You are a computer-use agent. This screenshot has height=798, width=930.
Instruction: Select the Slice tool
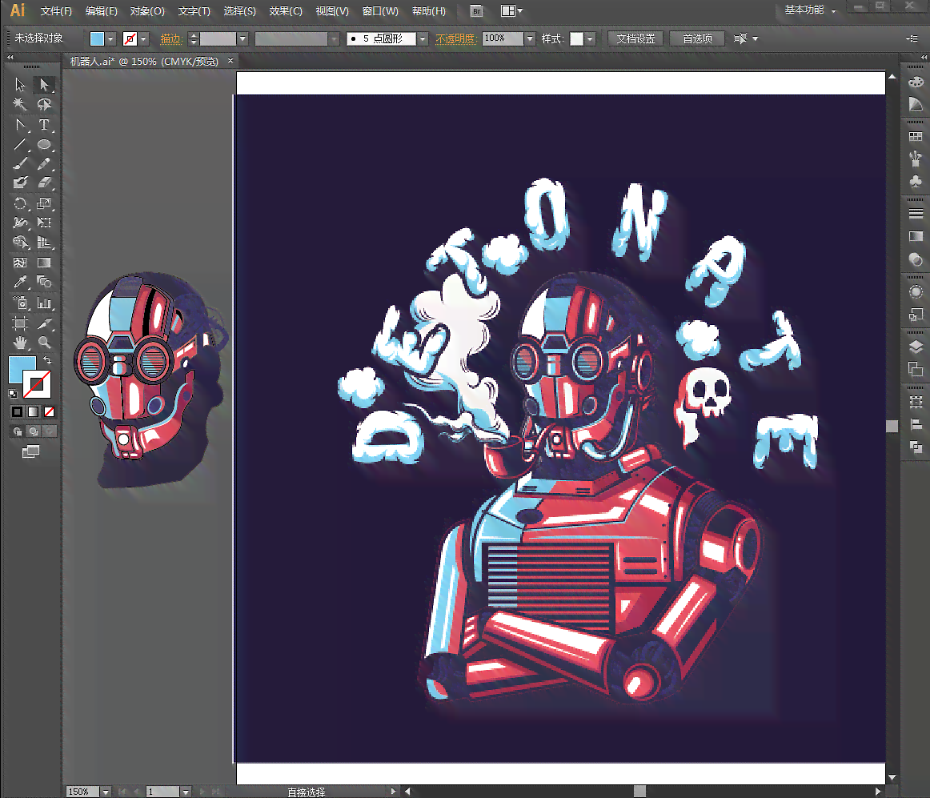44,323
